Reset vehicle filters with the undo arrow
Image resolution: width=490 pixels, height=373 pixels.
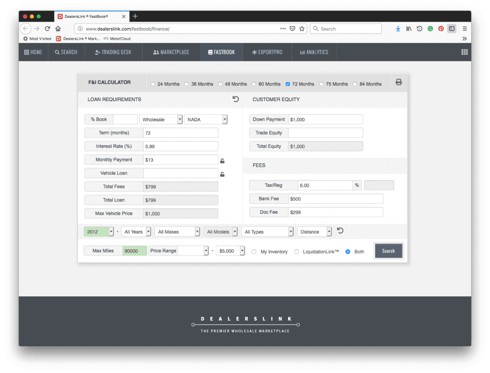click(340, 231)
